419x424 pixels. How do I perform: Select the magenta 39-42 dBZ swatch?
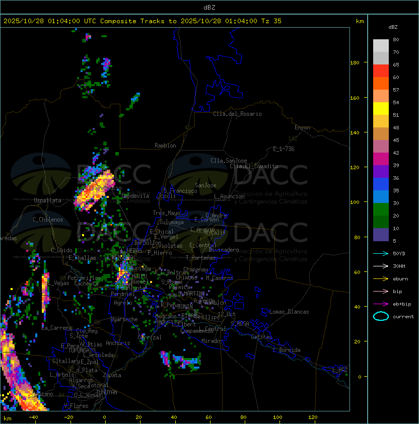click(381, 159)
